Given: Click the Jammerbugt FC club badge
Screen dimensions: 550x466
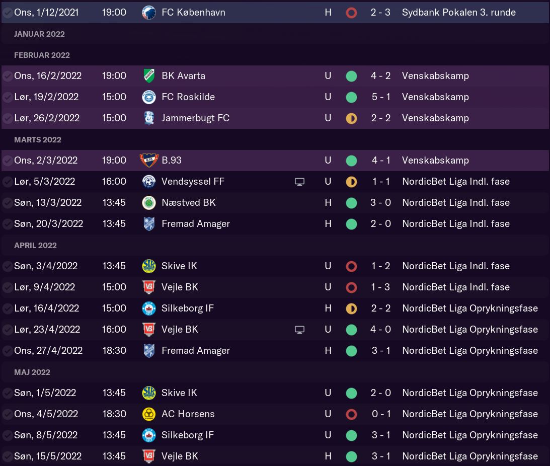Looking at the screenshot, I should pyautogui.click(x=149, y=118).
